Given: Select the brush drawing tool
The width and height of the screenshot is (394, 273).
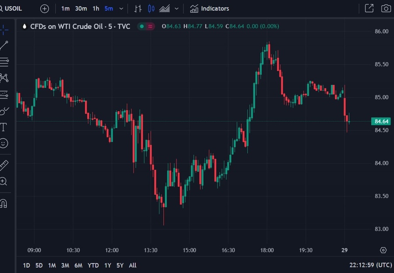Looking at the screenshot, I should pyautogui.click(x=4, y=111).
